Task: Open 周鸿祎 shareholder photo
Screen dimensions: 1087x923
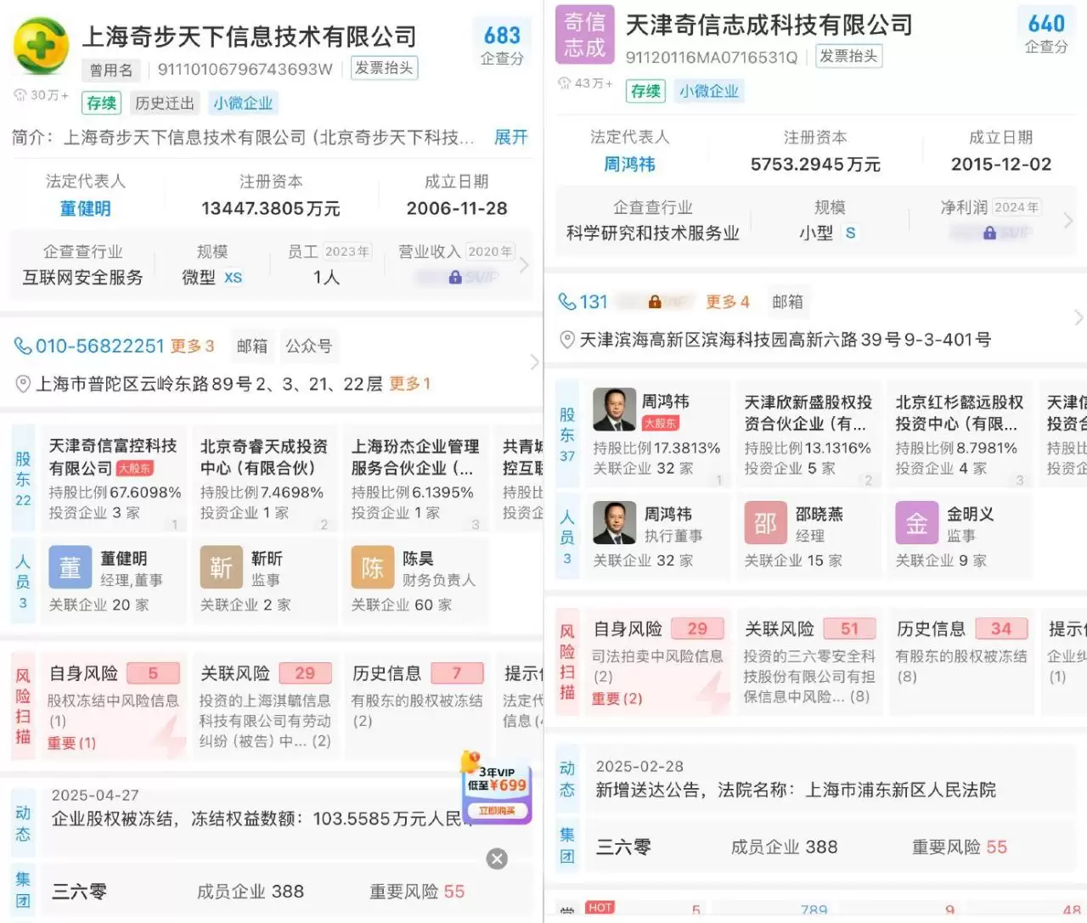Action: [x=614, y=410]
